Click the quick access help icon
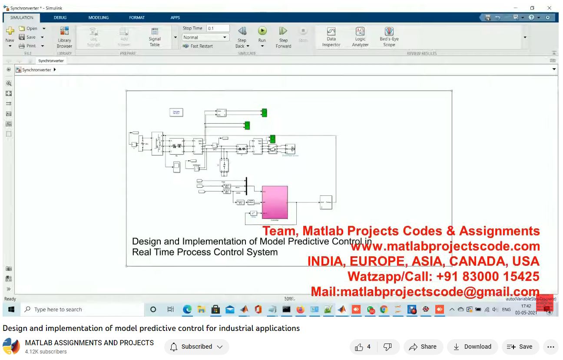The height and width of the screenshot is (360, 563). coord(531,18)
